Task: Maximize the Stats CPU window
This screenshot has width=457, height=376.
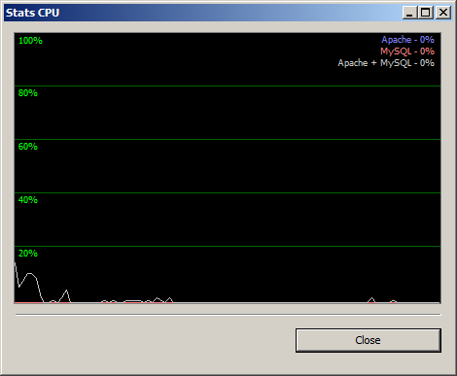Action: coord(425,13)
